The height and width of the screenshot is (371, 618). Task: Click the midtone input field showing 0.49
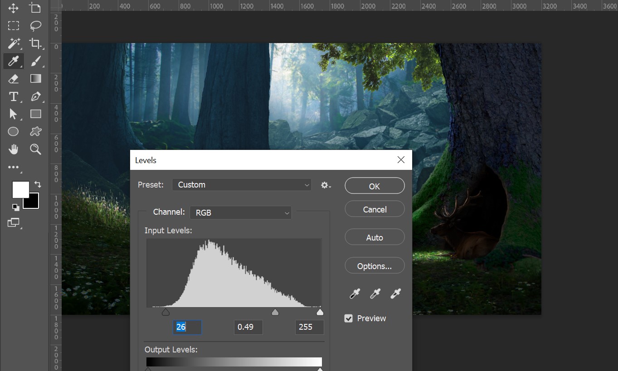(248, 327)
